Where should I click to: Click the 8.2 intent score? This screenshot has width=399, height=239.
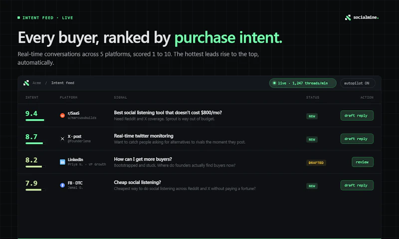pos(31,160)
